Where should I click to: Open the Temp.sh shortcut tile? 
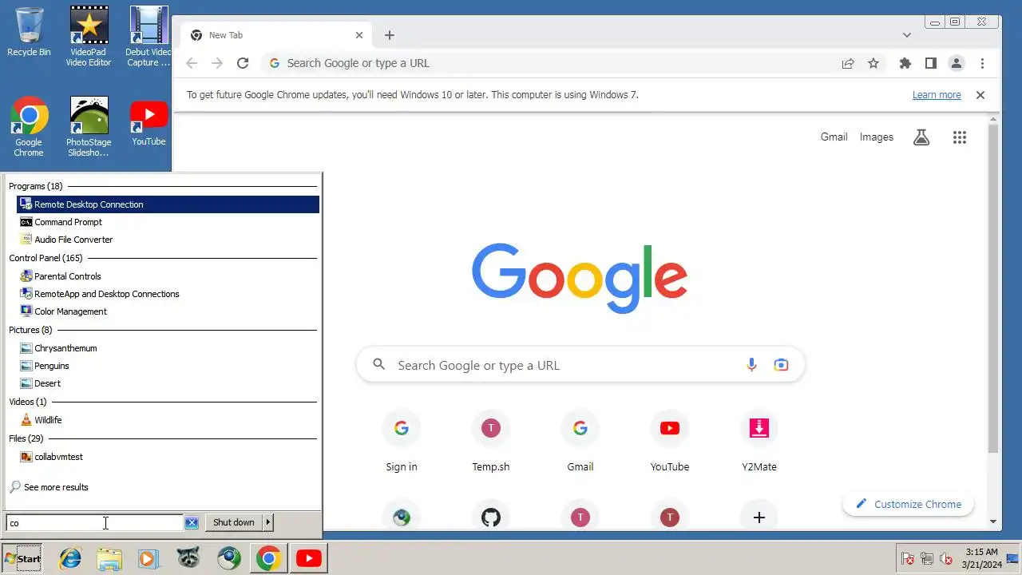tap(491, 442)
